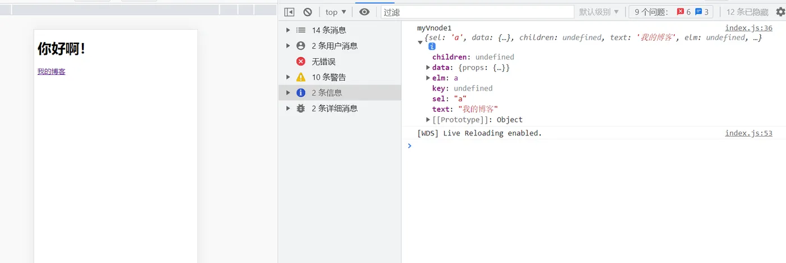Open the 默认级别 log level dropdown
Screen dimensions: 786x263
pos(599,12)
